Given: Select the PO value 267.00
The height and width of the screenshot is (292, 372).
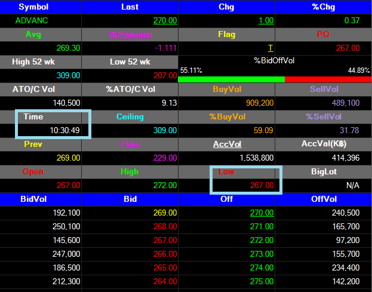Looking at the screenshot, I should click(x=348, y=48).
